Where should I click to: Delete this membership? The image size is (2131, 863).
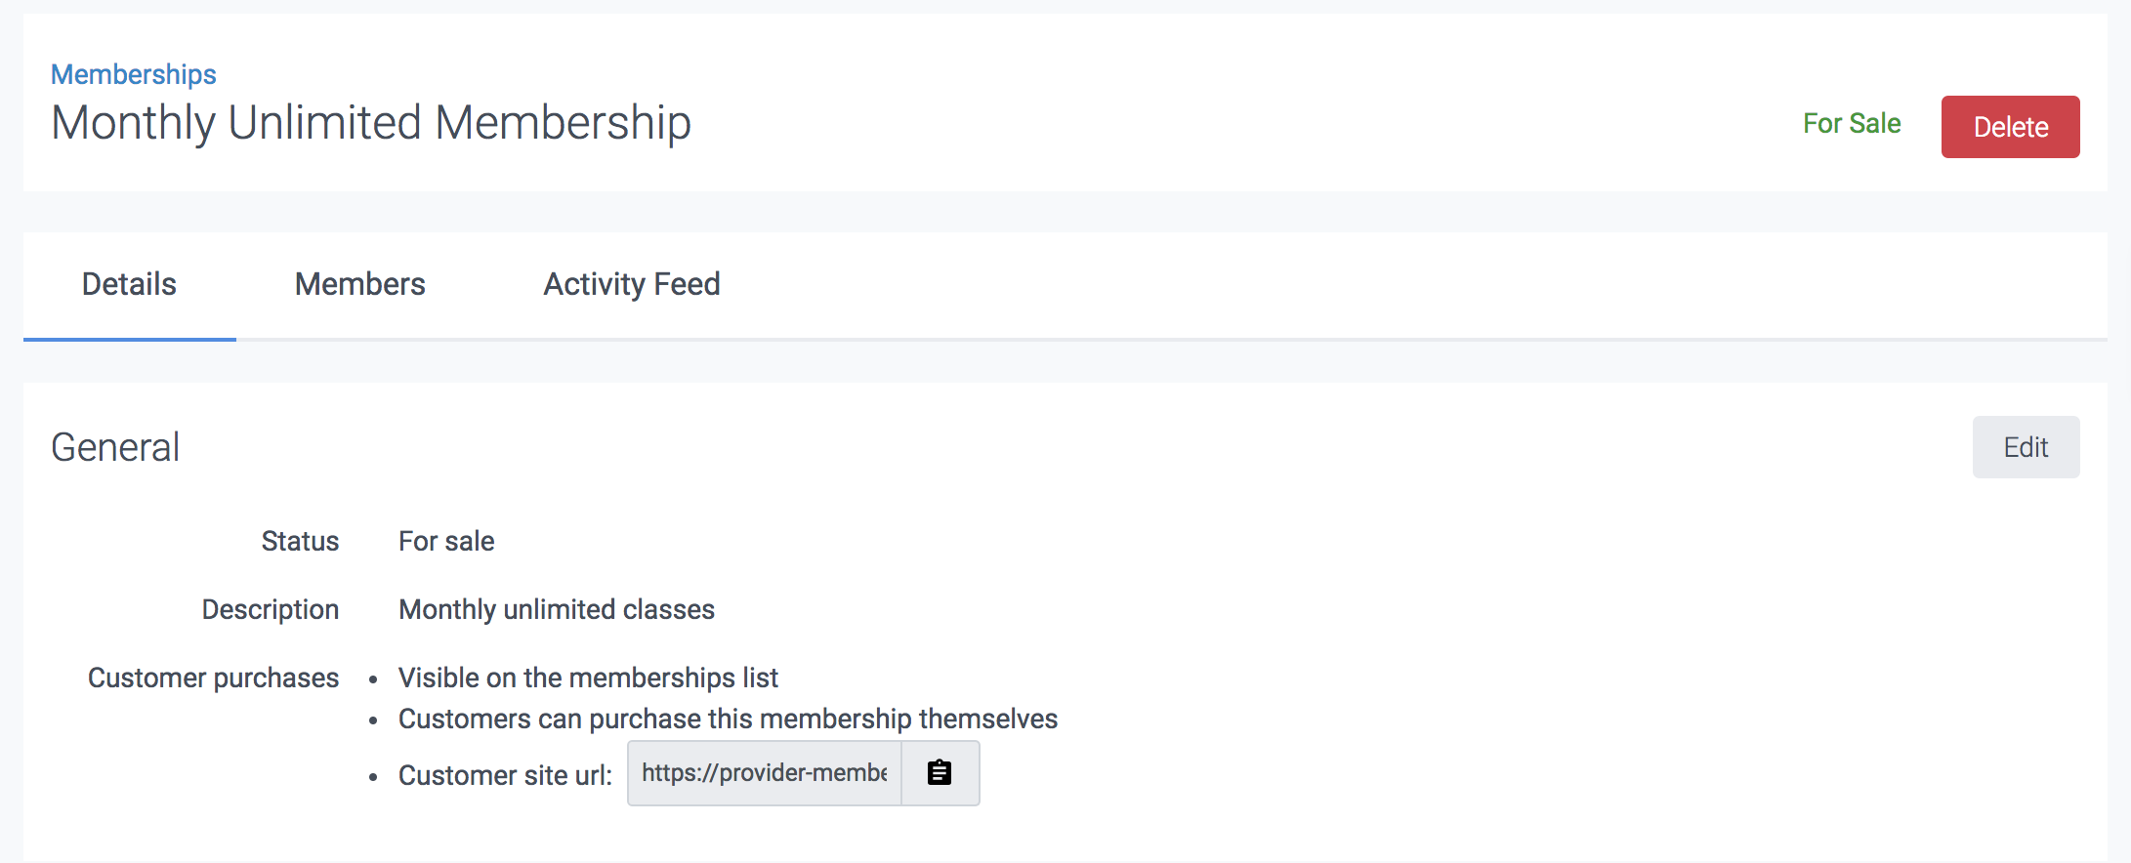[x=2010, y=127]
